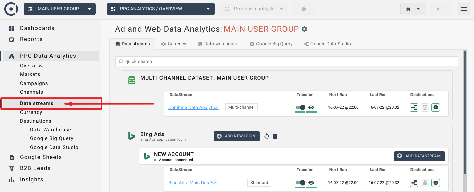Viewport: 474px width, 192px height.
Task: Click the plug connection icon button
Action: (303, 9)
